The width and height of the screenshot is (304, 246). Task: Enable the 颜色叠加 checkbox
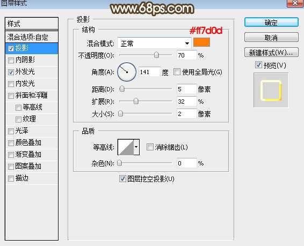pos(11,143)
